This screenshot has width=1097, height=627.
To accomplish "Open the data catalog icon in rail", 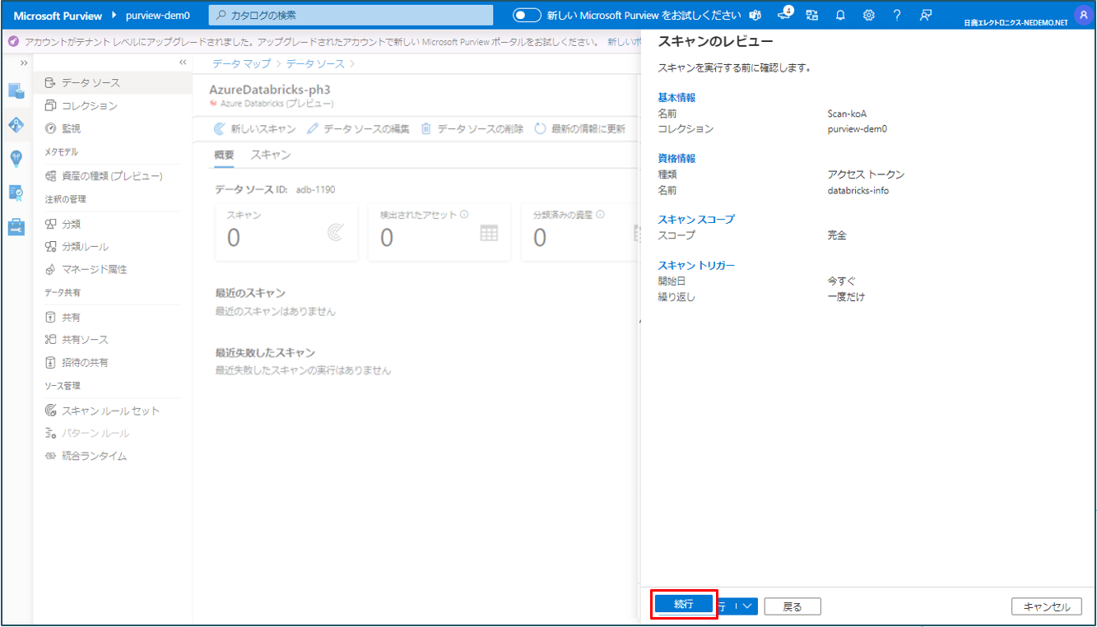I will pyautogui.click(x=16, y=91).
